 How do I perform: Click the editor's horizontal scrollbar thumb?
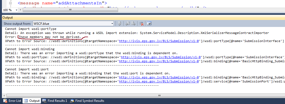pyautogui.click(x=70, y=10)
